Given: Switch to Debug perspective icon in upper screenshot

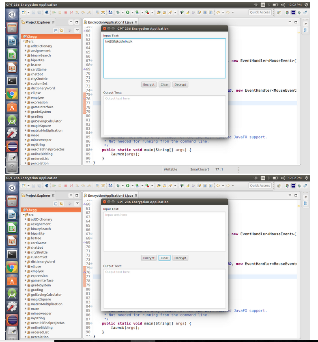Looking at the screenshot, I should click(x=299, y=13).
